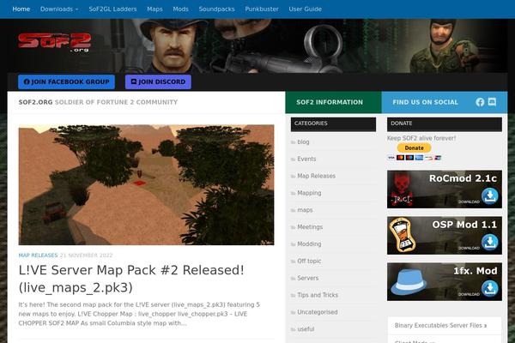Screen dimensions: 515x343
Task: Click the folder icon beside blog category
Action: coord(293,142)
